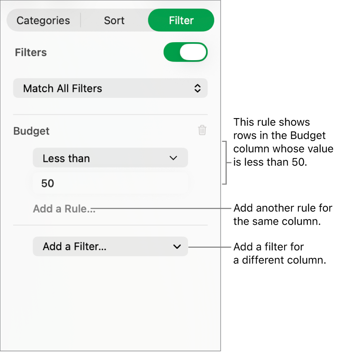Select the Budget filter heading
The height and width of the screenshot is (352, 339).
[31, 131]
